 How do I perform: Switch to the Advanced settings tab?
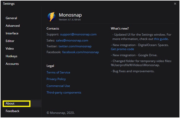click(x=13, y=26)
